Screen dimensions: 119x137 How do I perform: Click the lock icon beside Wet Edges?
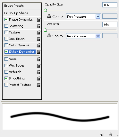[38, 66]
